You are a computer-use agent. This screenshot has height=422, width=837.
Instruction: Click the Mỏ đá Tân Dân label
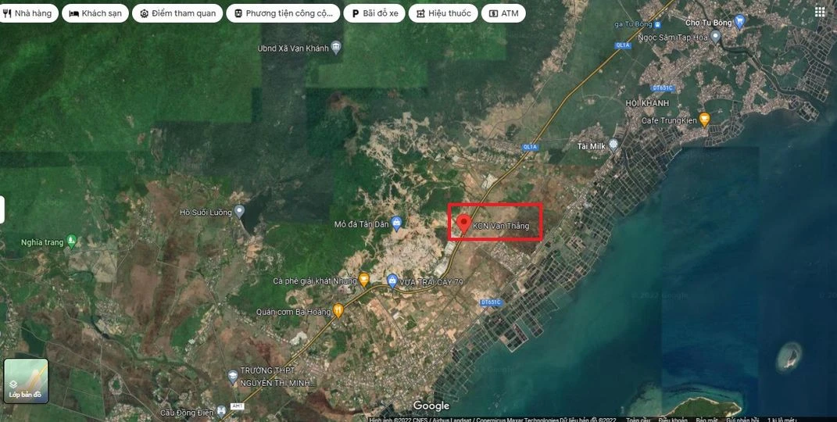tap(361, 224)
